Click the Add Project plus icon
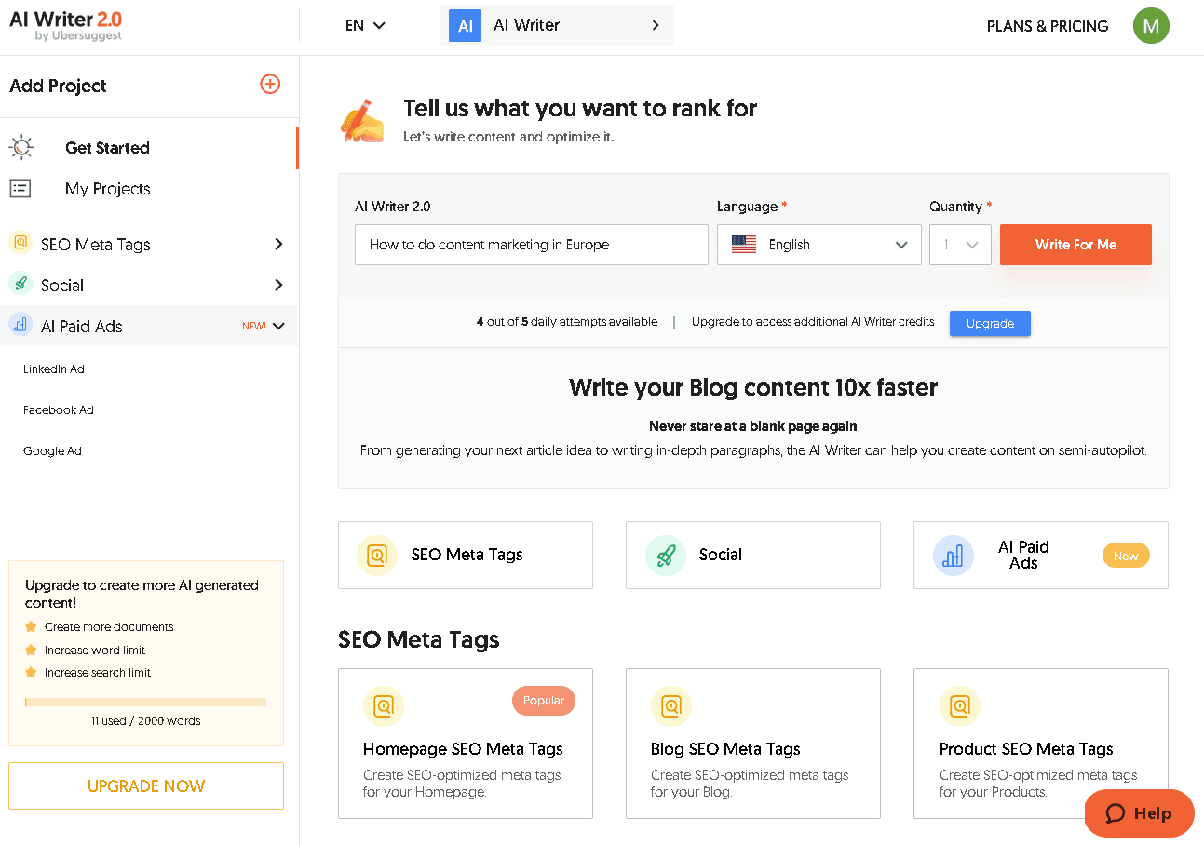 (x=270, y=84)
